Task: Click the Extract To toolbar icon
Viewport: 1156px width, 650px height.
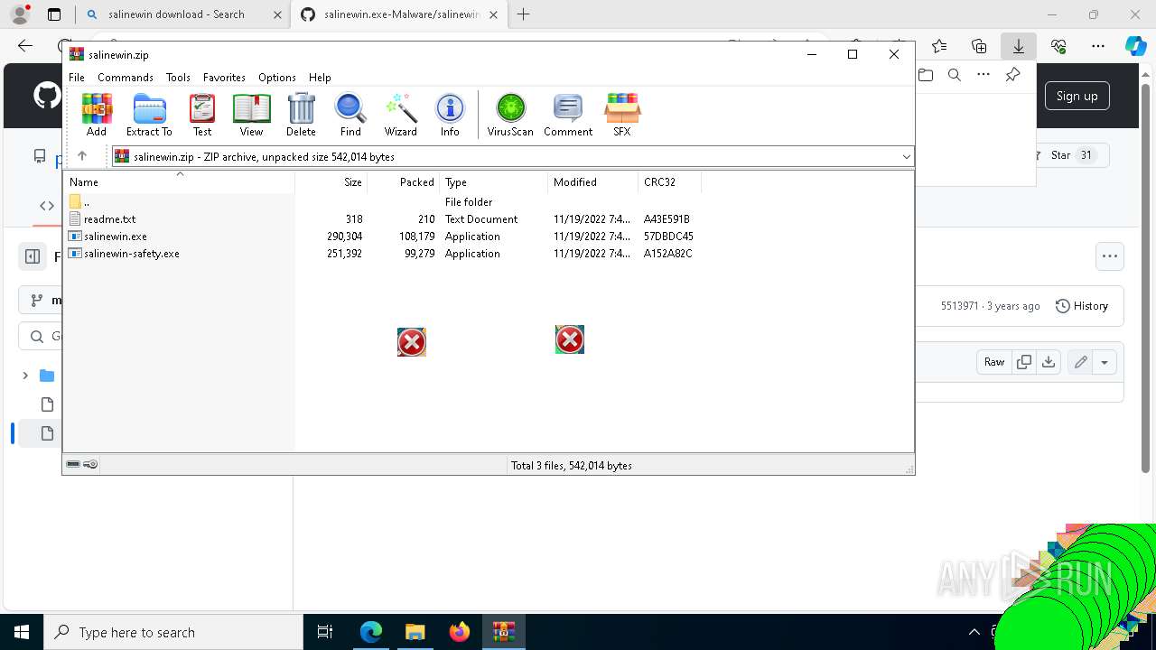Action: click(x=149, y=115)
